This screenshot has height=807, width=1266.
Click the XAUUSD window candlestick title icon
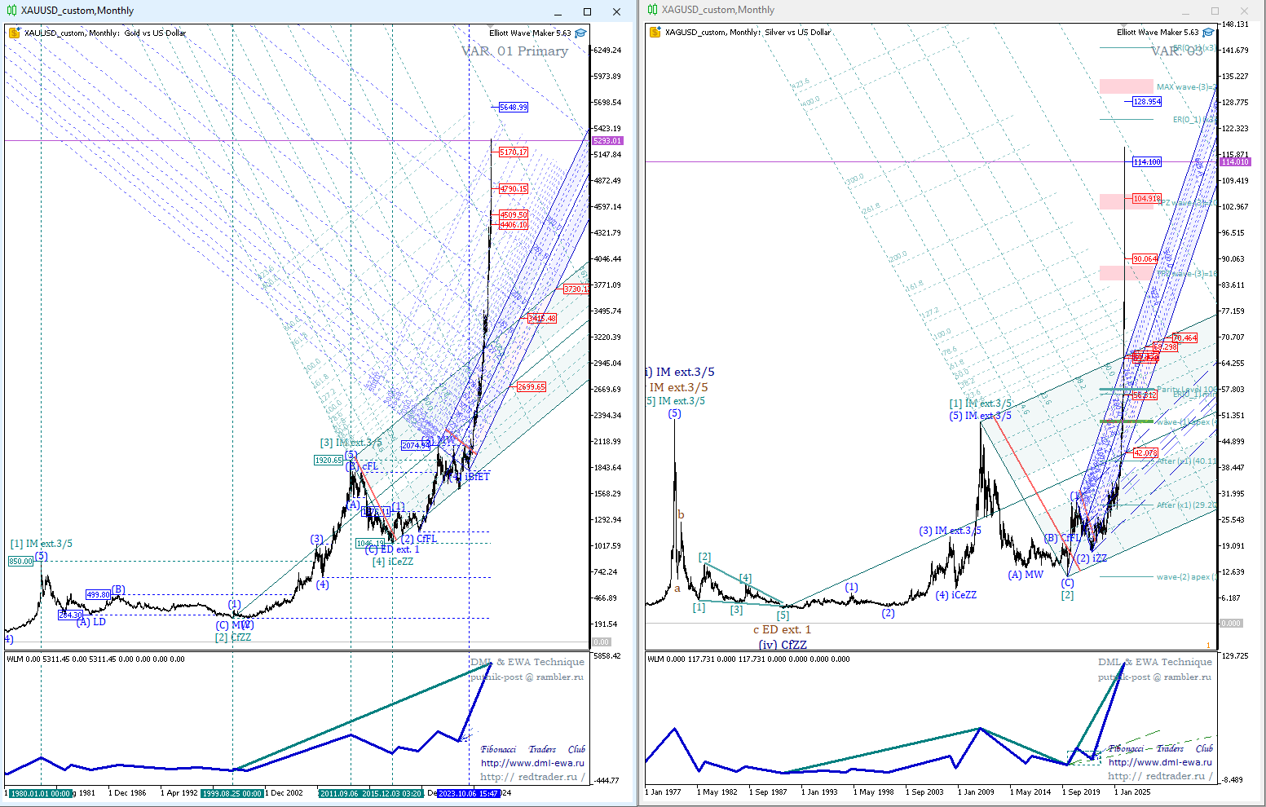coord(12,11)
